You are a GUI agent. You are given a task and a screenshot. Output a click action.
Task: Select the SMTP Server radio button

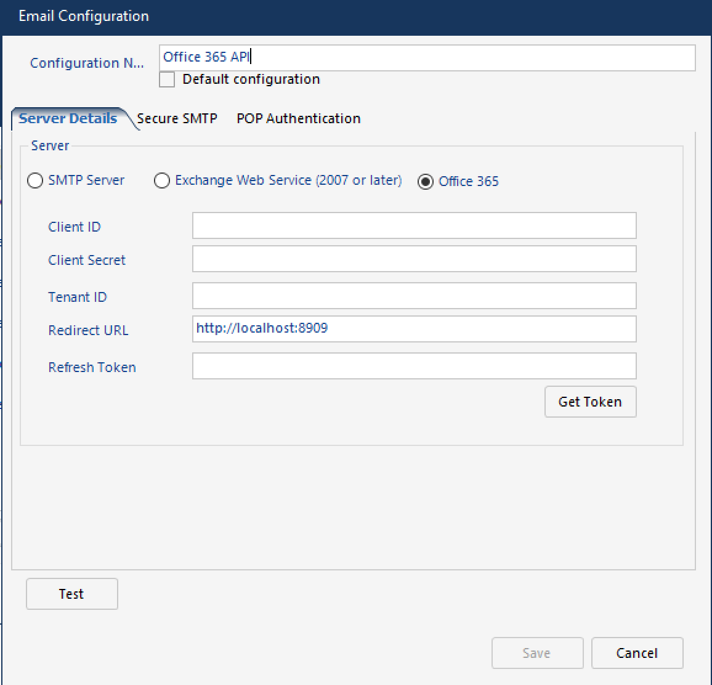coord(36,180)
